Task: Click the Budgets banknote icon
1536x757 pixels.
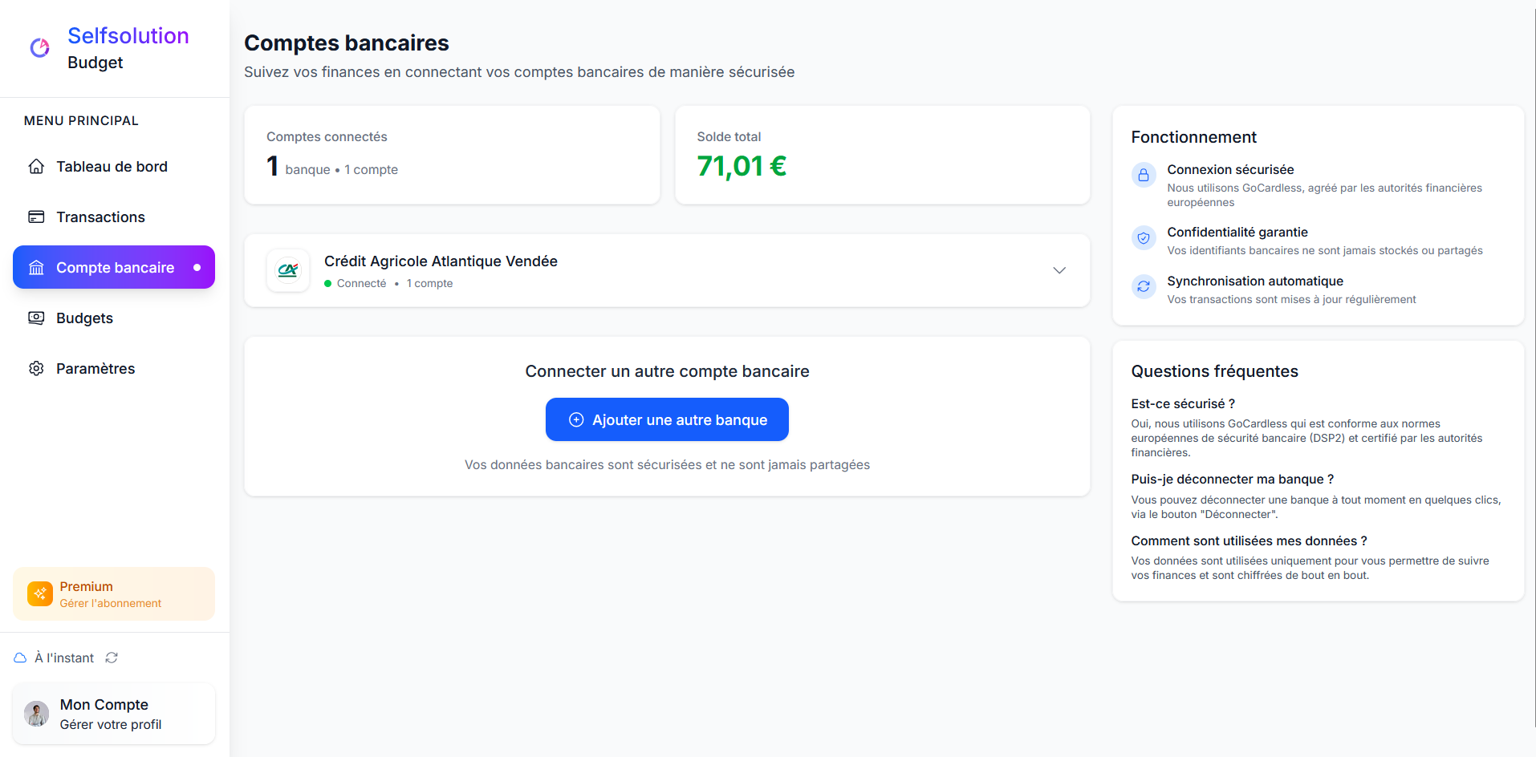Action: click(x=36, y=318)
